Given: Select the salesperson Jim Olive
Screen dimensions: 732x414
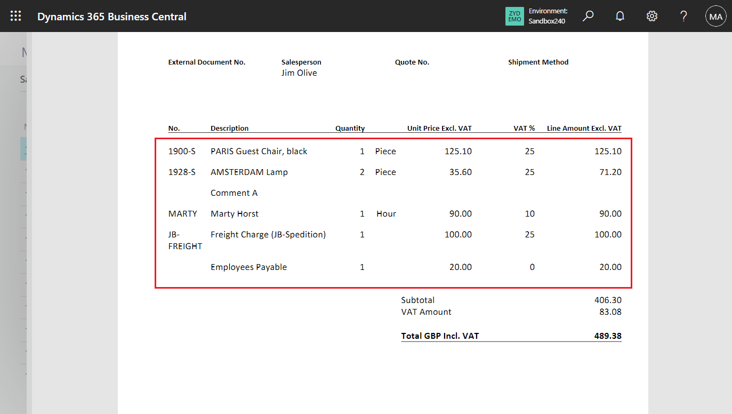Looking at the screenshot, I should tap(299, 73).
